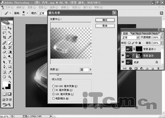This screenshot has height=118, width=165.
Task: Select the Clone Stamp tool
Action: point(4,47)
